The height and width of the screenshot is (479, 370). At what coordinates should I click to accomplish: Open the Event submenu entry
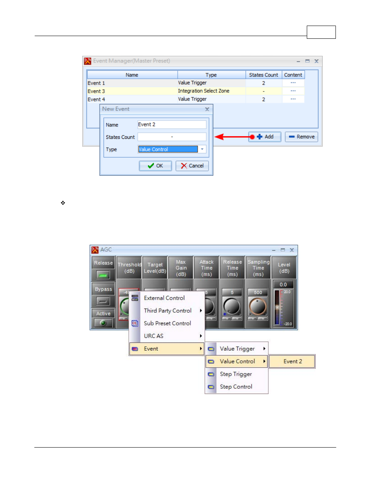coord(167,349)
